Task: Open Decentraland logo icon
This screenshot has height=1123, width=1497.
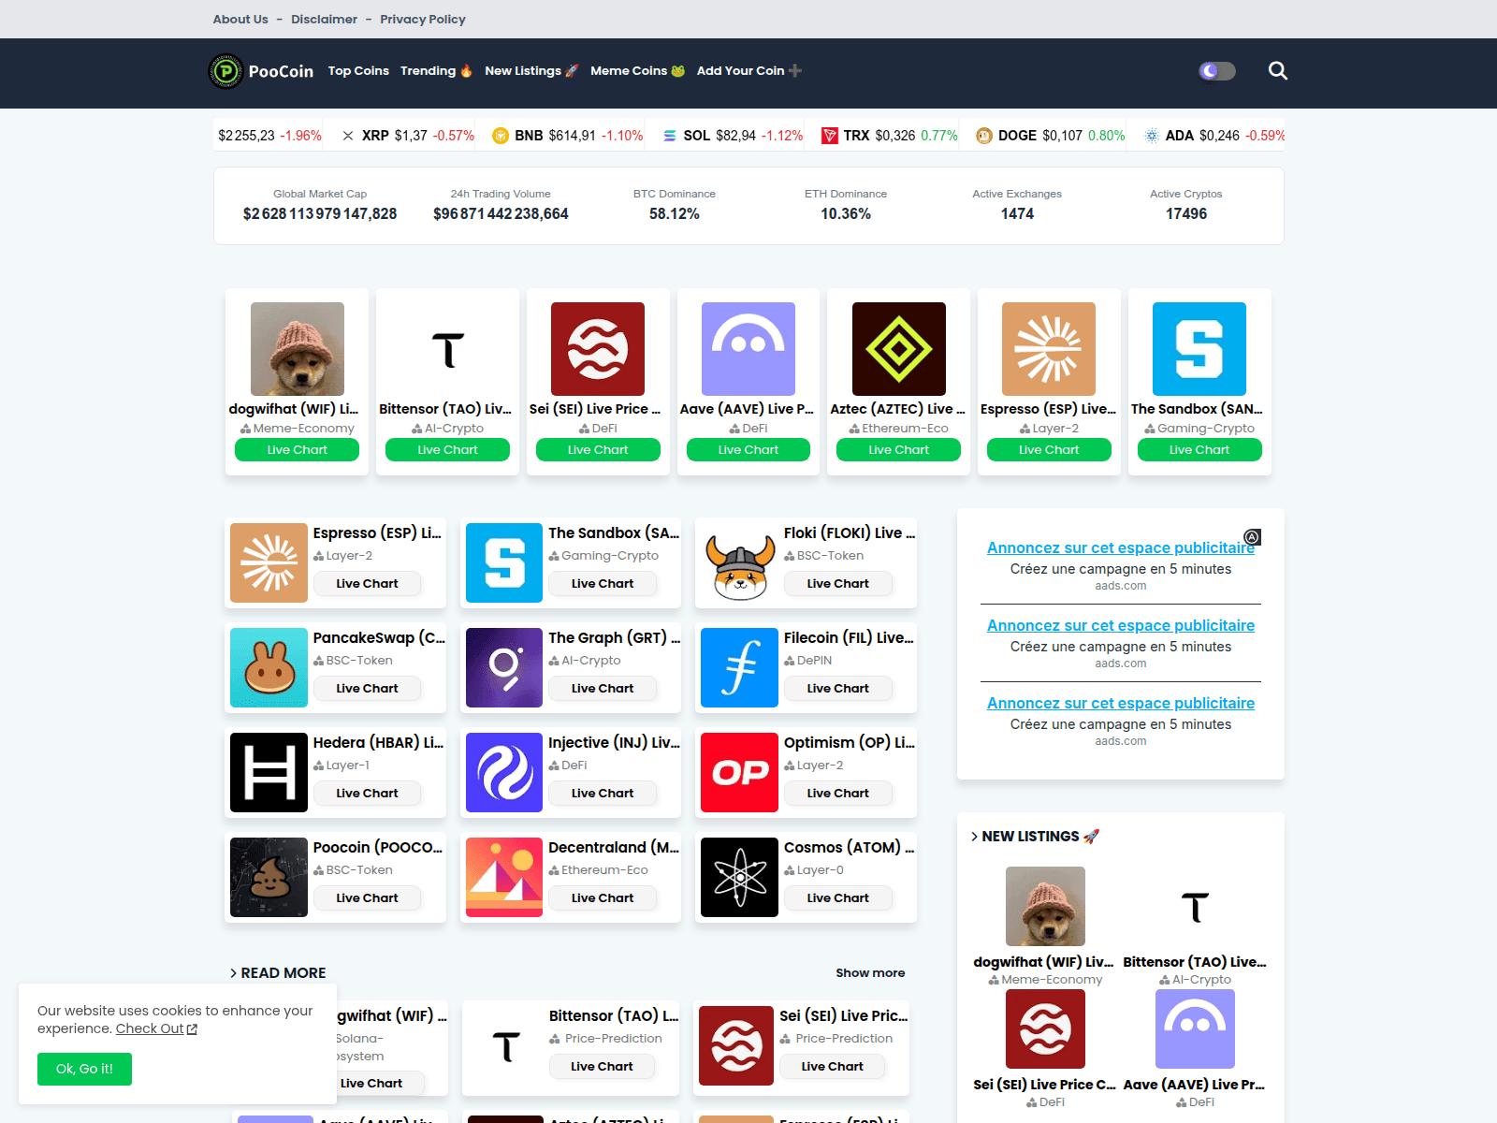Action: (x=504, y=877)
